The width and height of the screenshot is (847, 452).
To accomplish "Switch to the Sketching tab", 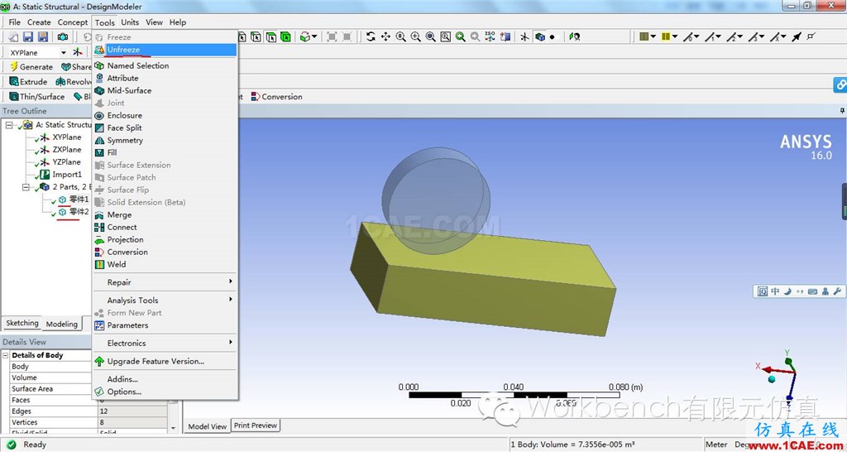I will 22,323.
